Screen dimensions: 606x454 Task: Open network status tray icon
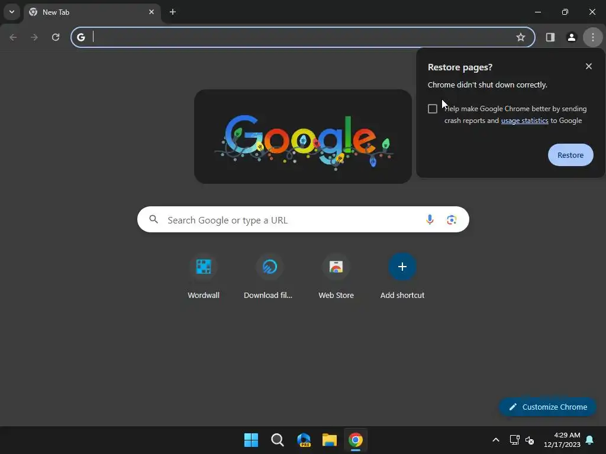514,440
